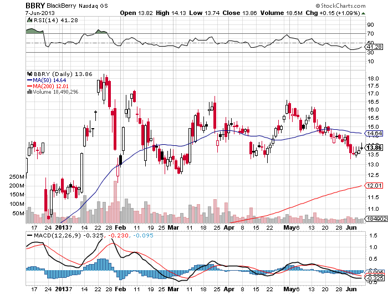The height and width of the screenshot is (294, 388).
Task: Click the 16.0 price axis label
Action: 373,110
